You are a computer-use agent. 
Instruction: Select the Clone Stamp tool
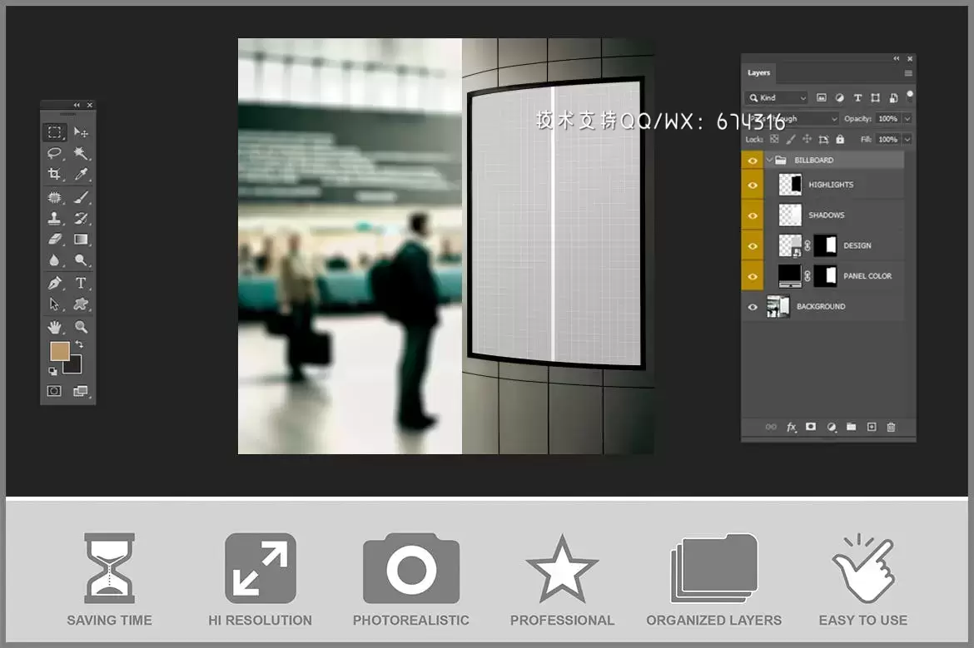coord(54,219)
